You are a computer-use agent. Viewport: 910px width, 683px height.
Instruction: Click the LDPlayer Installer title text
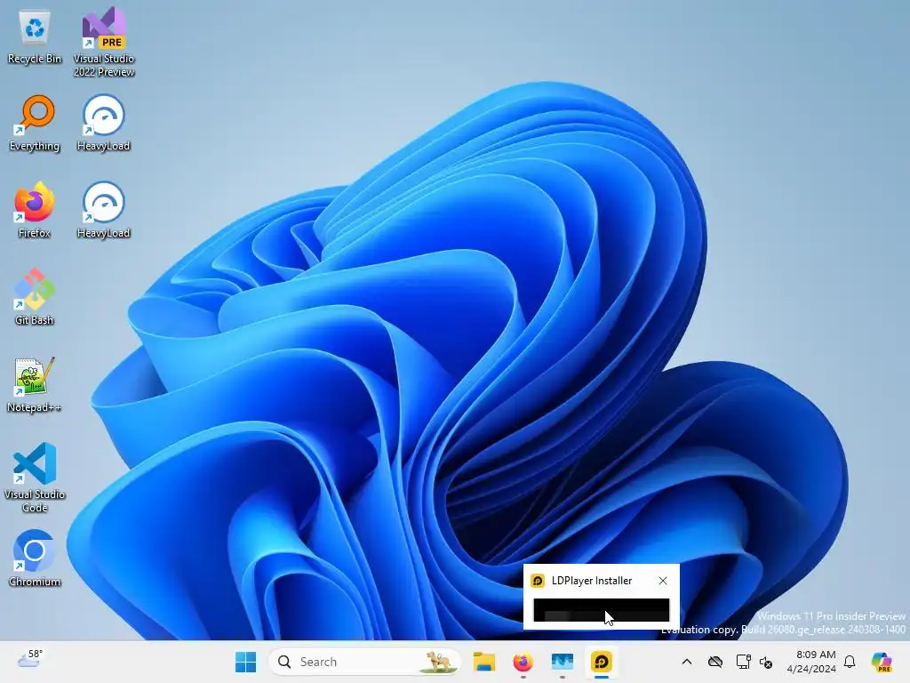pos(591,581)
